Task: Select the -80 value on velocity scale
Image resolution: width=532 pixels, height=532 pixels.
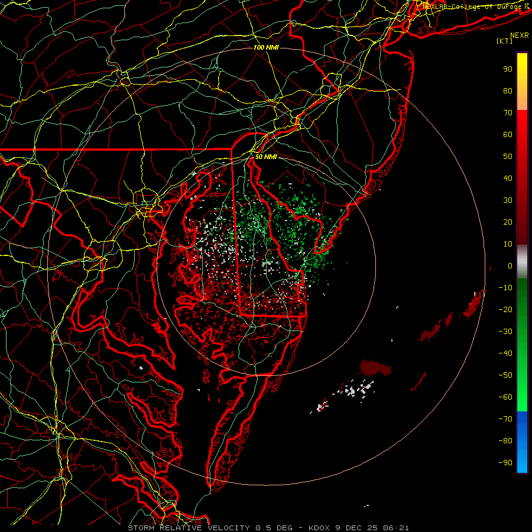Action: click(505, 441)
